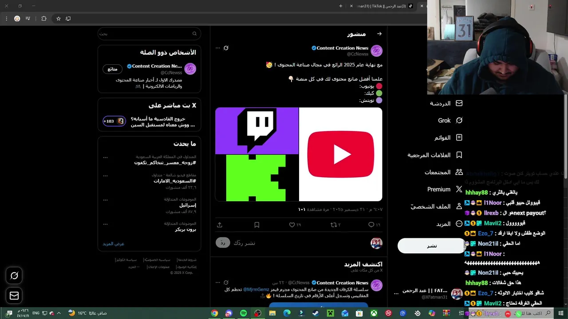Open Microsoft Edge from the taskbar
This screenshot has width=568, height=319.
pos(287,313)
